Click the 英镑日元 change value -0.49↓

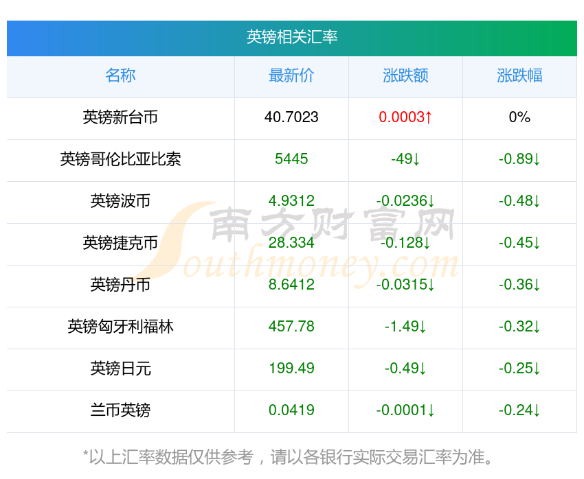click(405, 369)
